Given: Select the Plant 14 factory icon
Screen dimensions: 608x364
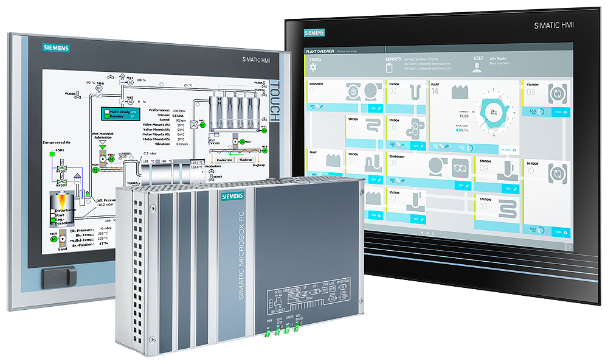Looking at the screenshot, I should [460, 93].
